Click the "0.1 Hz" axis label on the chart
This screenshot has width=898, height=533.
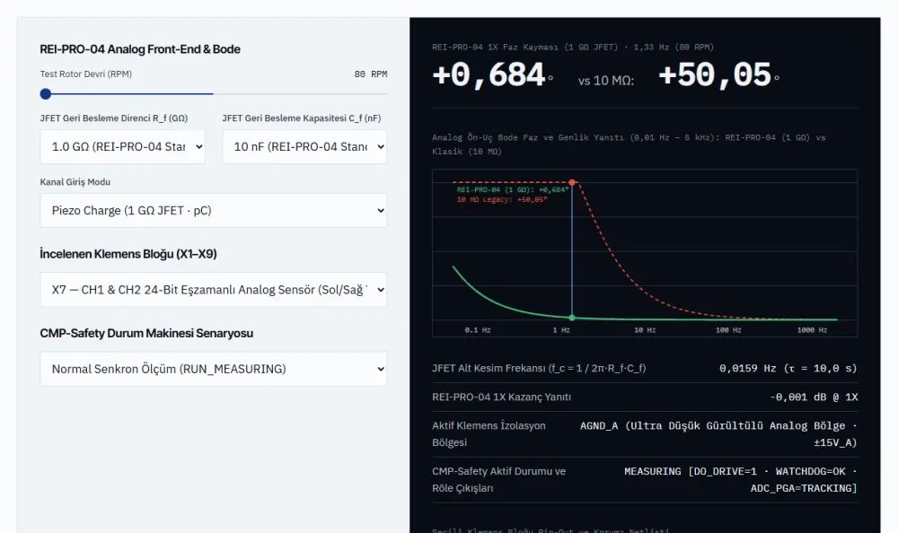pyautogui.click(x=478, y=330)
